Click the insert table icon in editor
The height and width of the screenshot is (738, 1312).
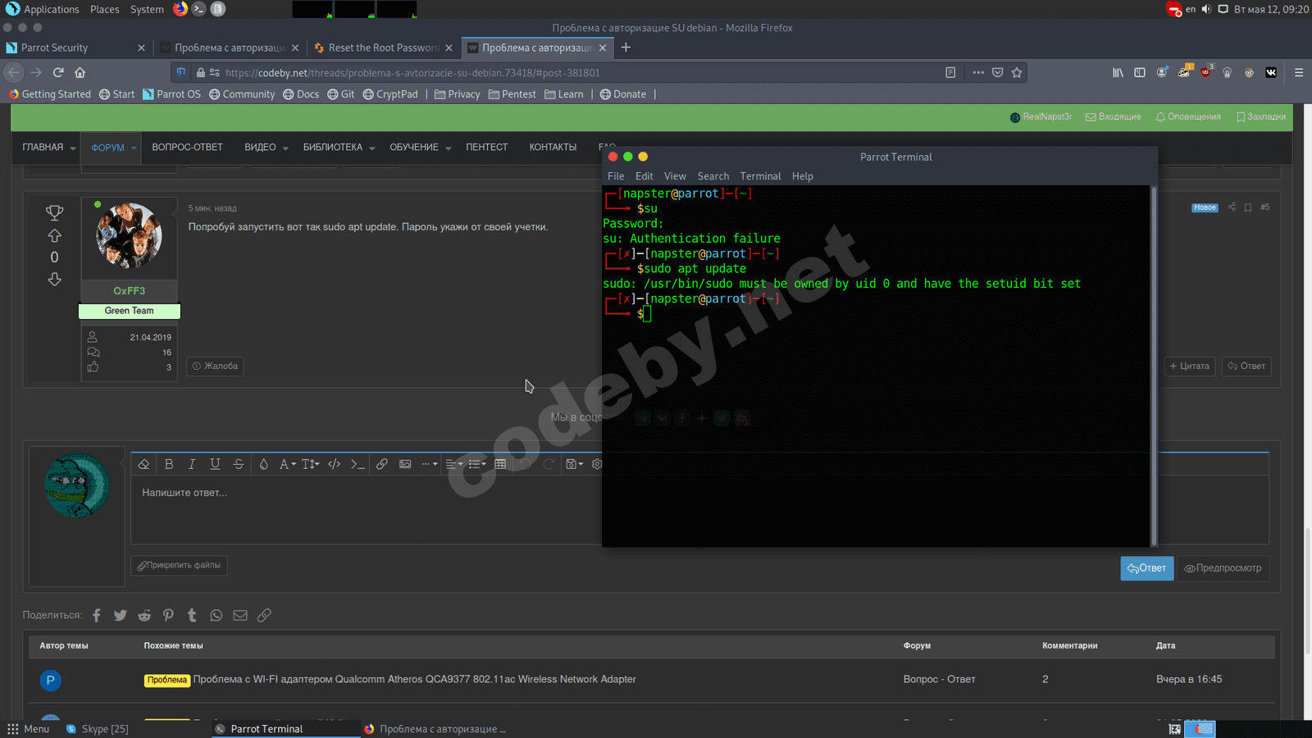[x=500, y=464]
